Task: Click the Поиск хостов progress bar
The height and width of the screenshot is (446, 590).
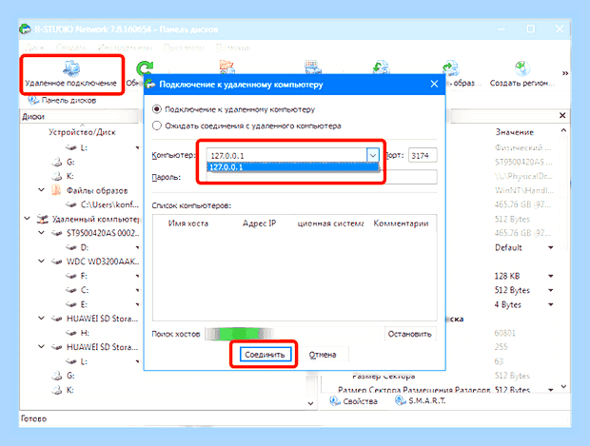Action: [291, 334]
